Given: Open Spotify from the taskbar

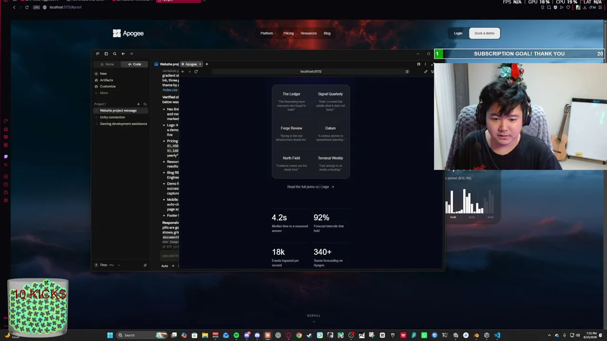Looking at the screenshot, I should (236, 335).
